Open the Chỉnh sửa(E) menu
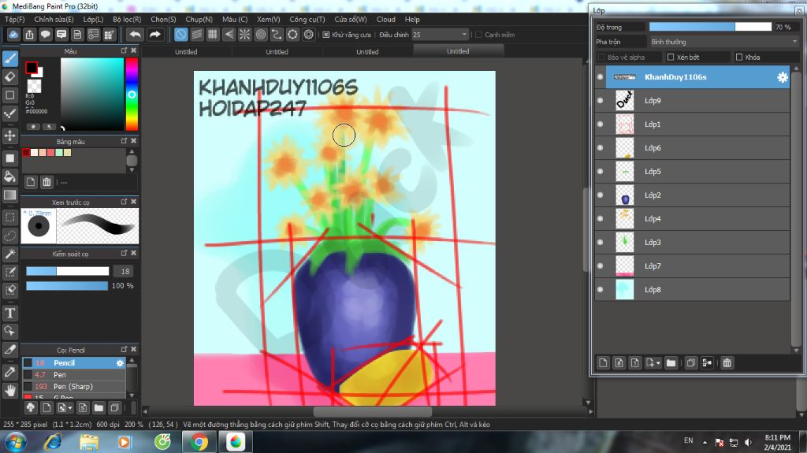This screenshot has width=807, height=453. pyautogui.click(x=54, y=20)
